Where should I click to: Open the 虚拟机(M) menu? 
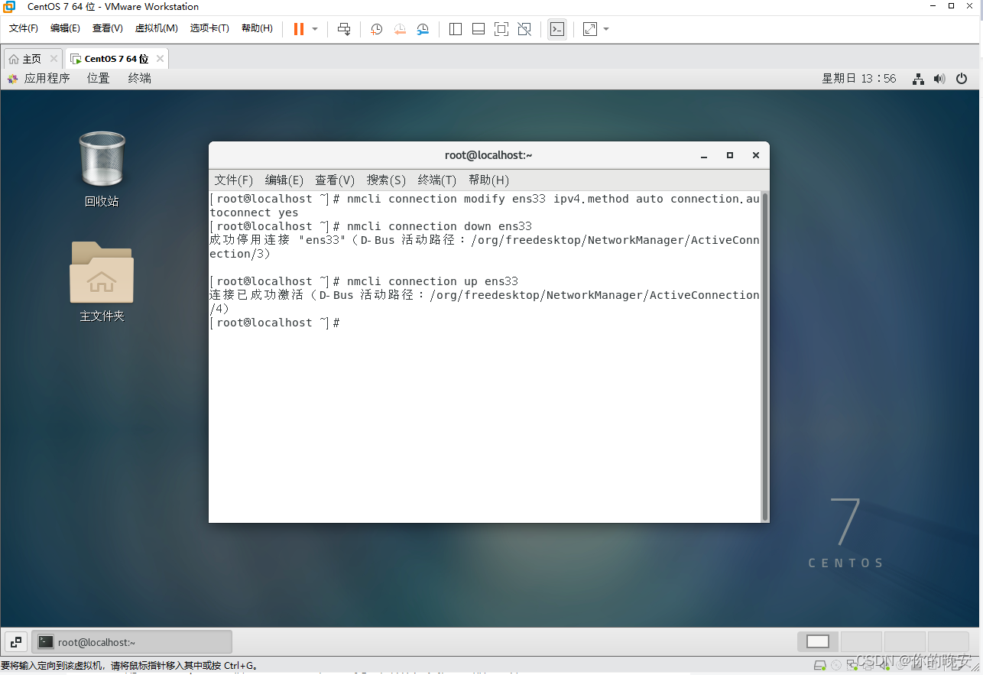click(156, 28)
